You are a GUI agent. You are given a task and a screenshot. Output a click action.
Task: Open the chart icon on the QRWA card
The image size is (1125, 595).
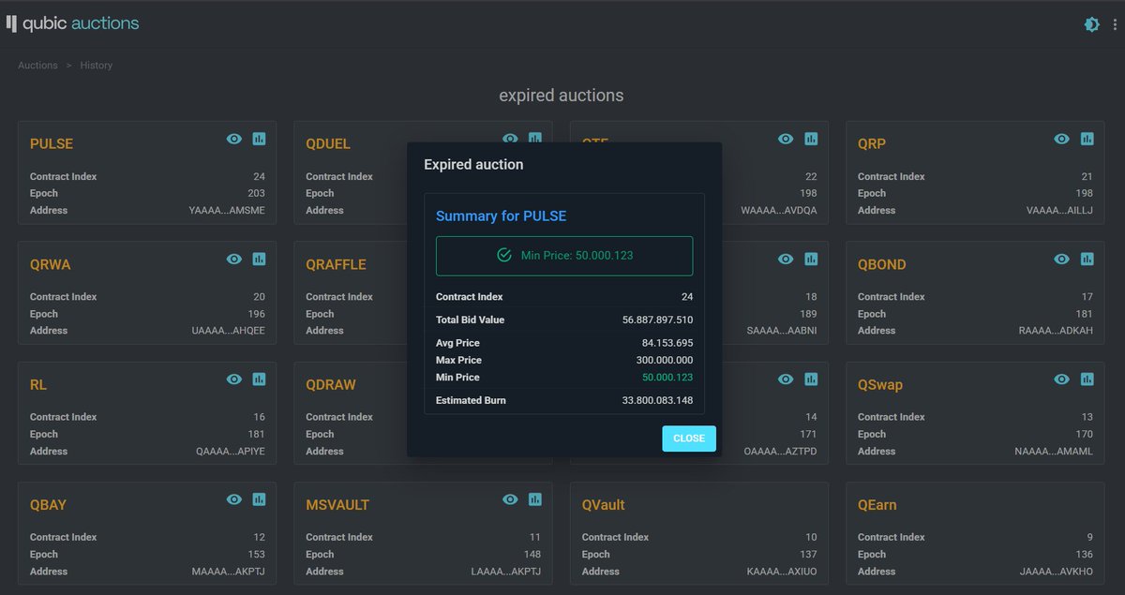(259, 259)
